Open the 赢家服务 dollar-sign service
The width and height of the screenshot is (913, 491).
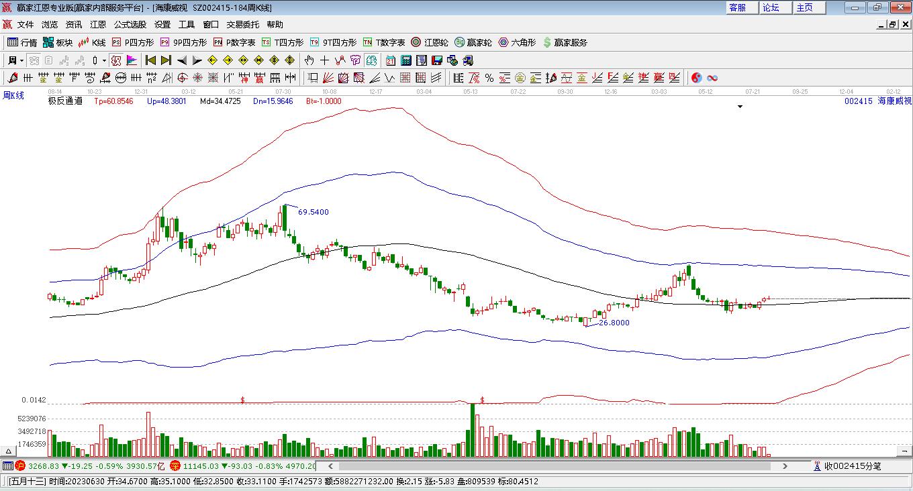(565, 42)
